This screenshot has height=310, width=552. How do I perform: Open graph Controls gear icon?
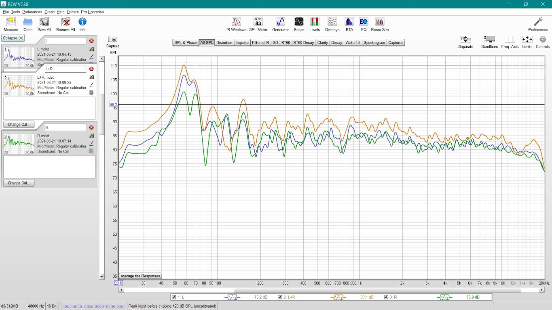pos(543,42)
